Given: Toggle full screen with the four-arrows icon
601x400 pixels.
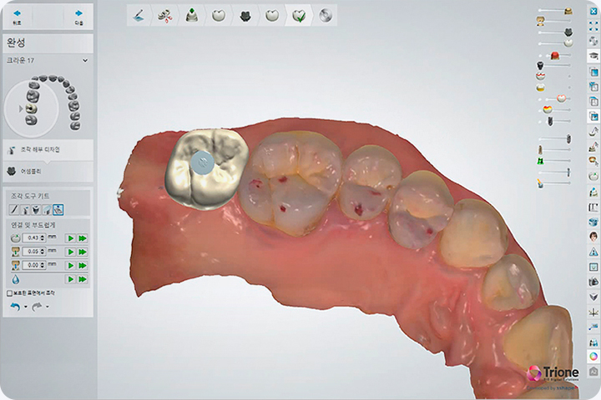Looking at the screenshot, I should pyautogui.click(x=593, y=26).
